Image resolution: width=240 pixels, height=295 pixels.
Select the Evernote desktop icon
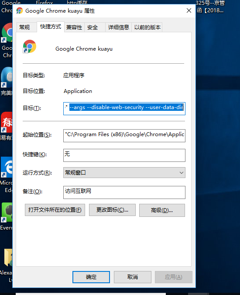click(7, 212)
